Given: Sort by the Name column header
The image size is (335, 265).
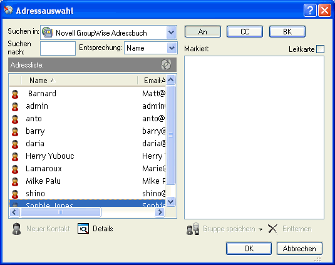Looking at the screenshot, I should (79, 81).
